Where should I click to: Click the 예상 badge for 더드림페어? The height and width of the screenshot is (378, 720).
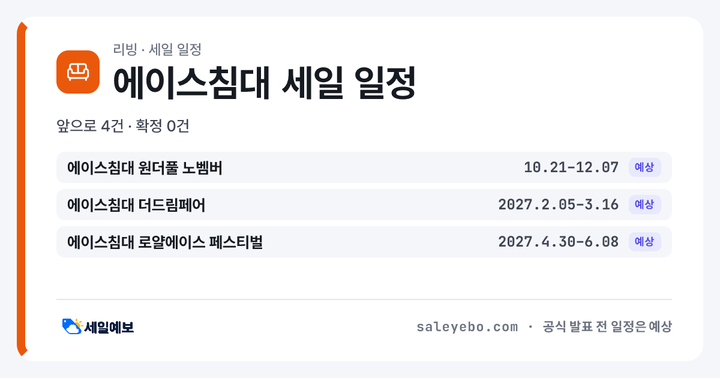click(644, 205)
